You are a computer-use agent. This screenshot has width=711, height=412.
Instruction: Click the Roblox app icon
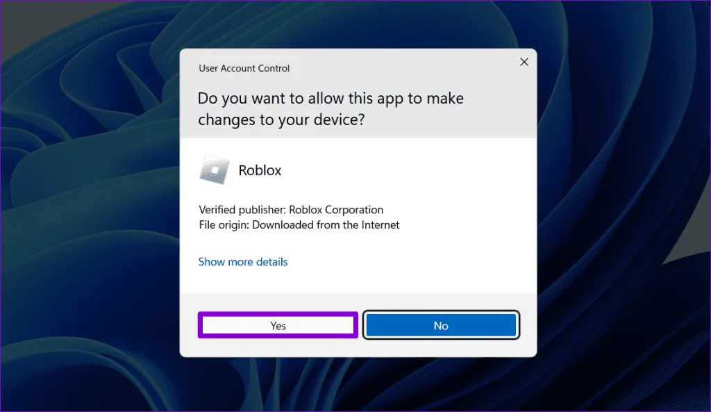coord(215,170)
